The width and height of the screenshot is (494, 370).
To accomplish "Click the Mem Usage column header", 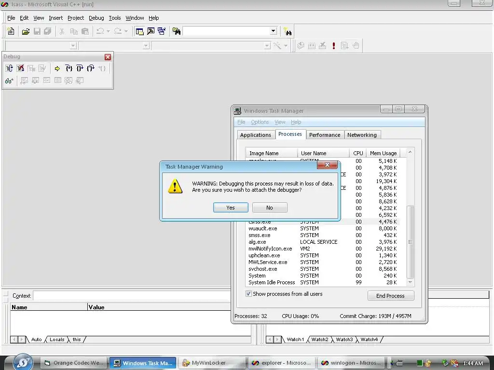I will pos(383,153).
